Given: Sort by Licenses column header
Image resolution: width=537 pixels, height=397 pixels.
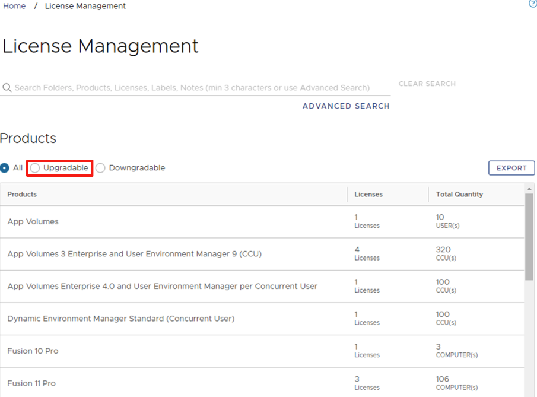Looking at the screenshot, I should pyautogui.click(x=368, y=194).
